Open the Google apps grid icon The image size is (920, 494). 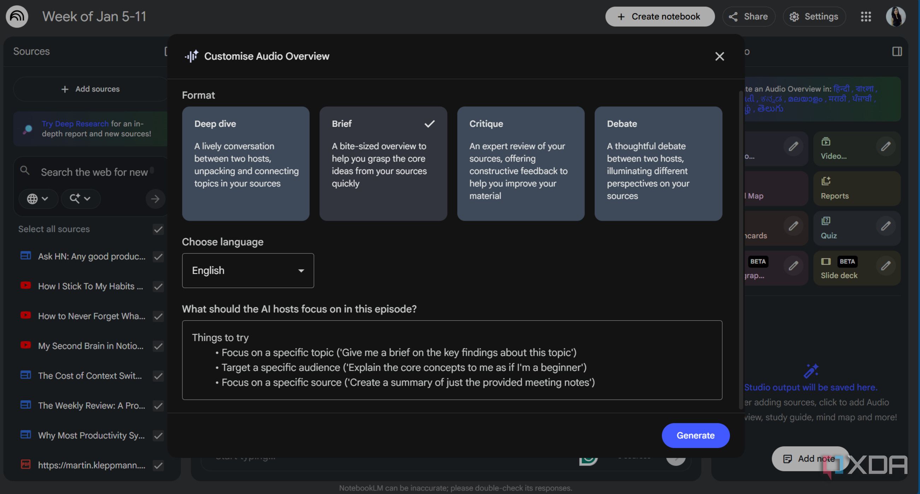tap(866, 16)
